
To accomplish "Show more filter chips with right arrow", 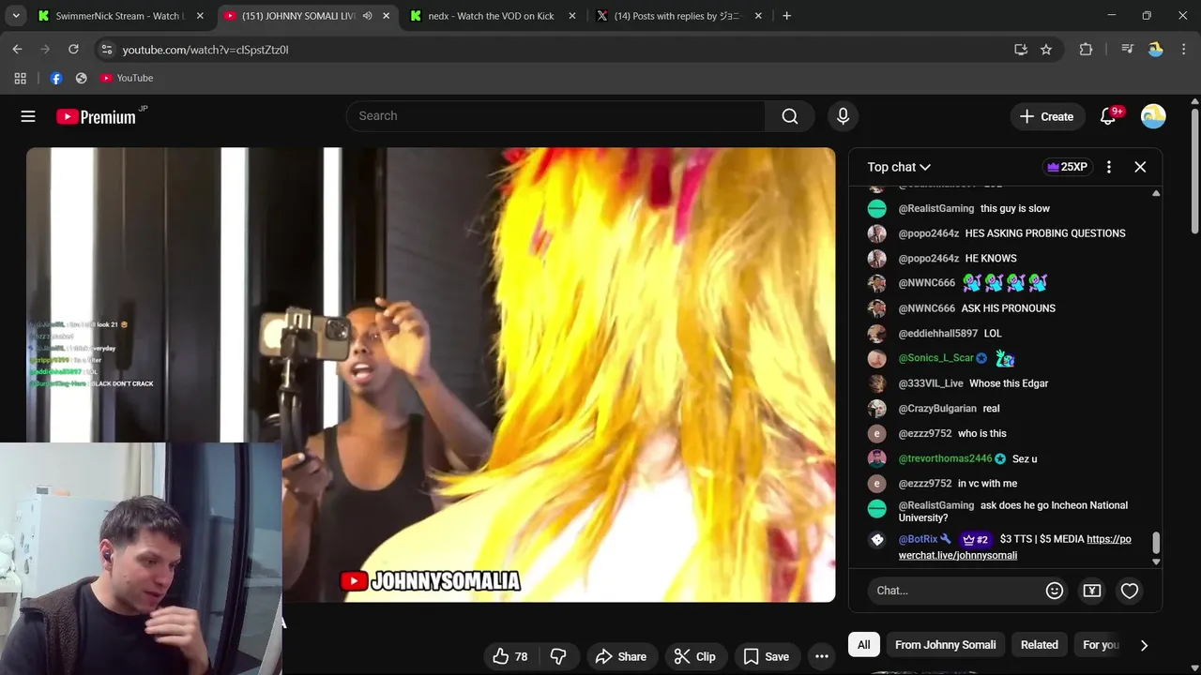I will pyautogui.click(x=1144, y=645).
